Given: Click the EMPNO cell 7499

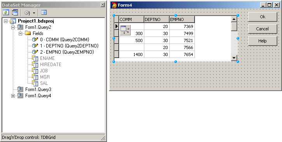Looking at the screenshot, I should pos(182,33).
